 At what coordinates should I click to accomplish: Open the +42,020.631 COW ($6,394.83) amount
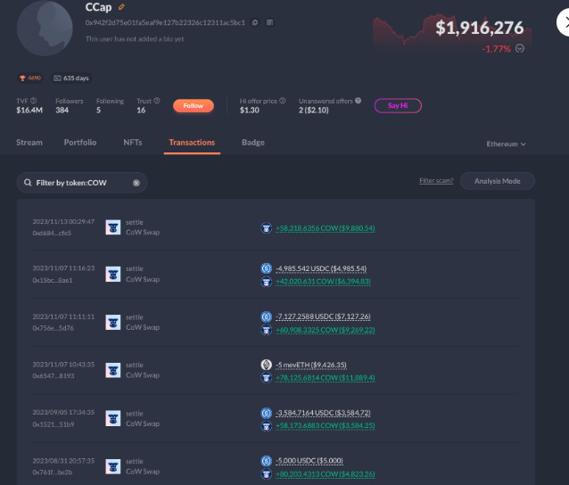pos(323,282)
